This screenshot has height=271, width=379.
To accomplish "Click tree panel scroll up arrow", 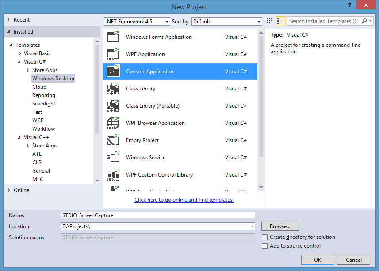I will (97, 41).
